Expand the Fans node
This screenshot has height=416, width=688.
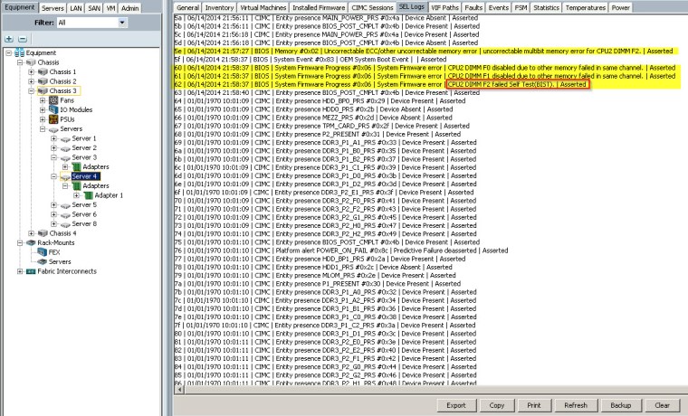(43, 100)
